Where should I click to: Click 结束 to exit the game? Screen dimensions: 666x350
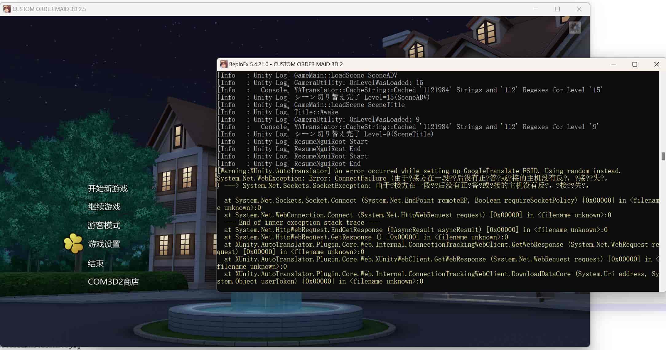[96, 263]
